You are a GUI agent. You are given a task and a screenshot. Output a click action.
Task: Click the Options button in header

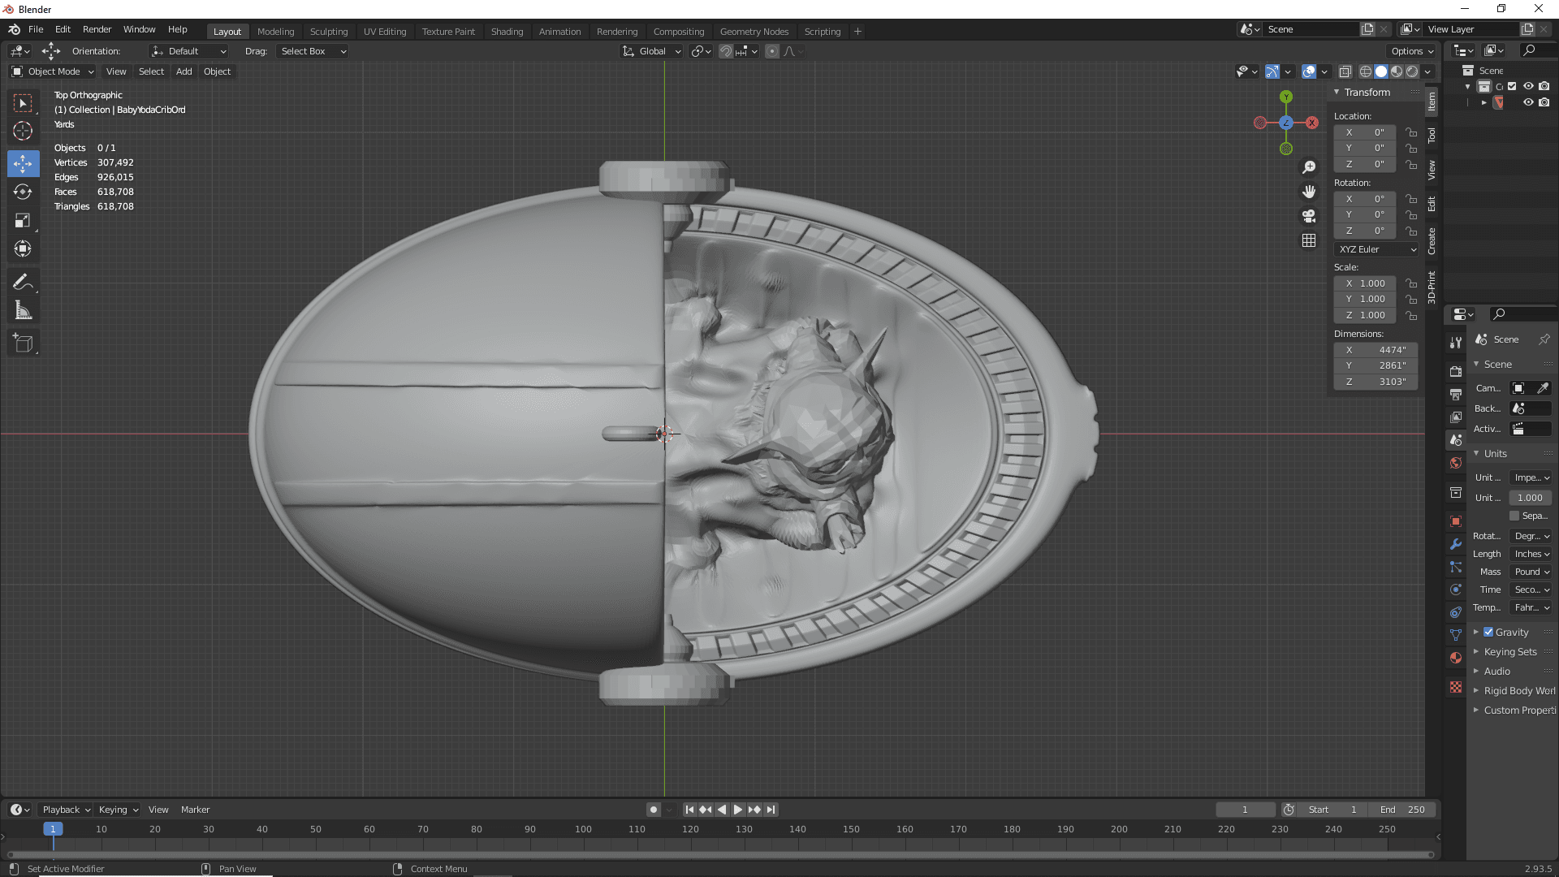coord(1413,51)
